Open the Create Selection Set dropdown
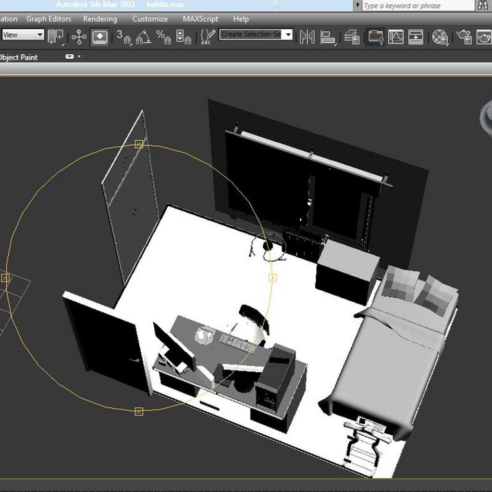The height and width of the screenshot is (492, 492). (288, 35)
